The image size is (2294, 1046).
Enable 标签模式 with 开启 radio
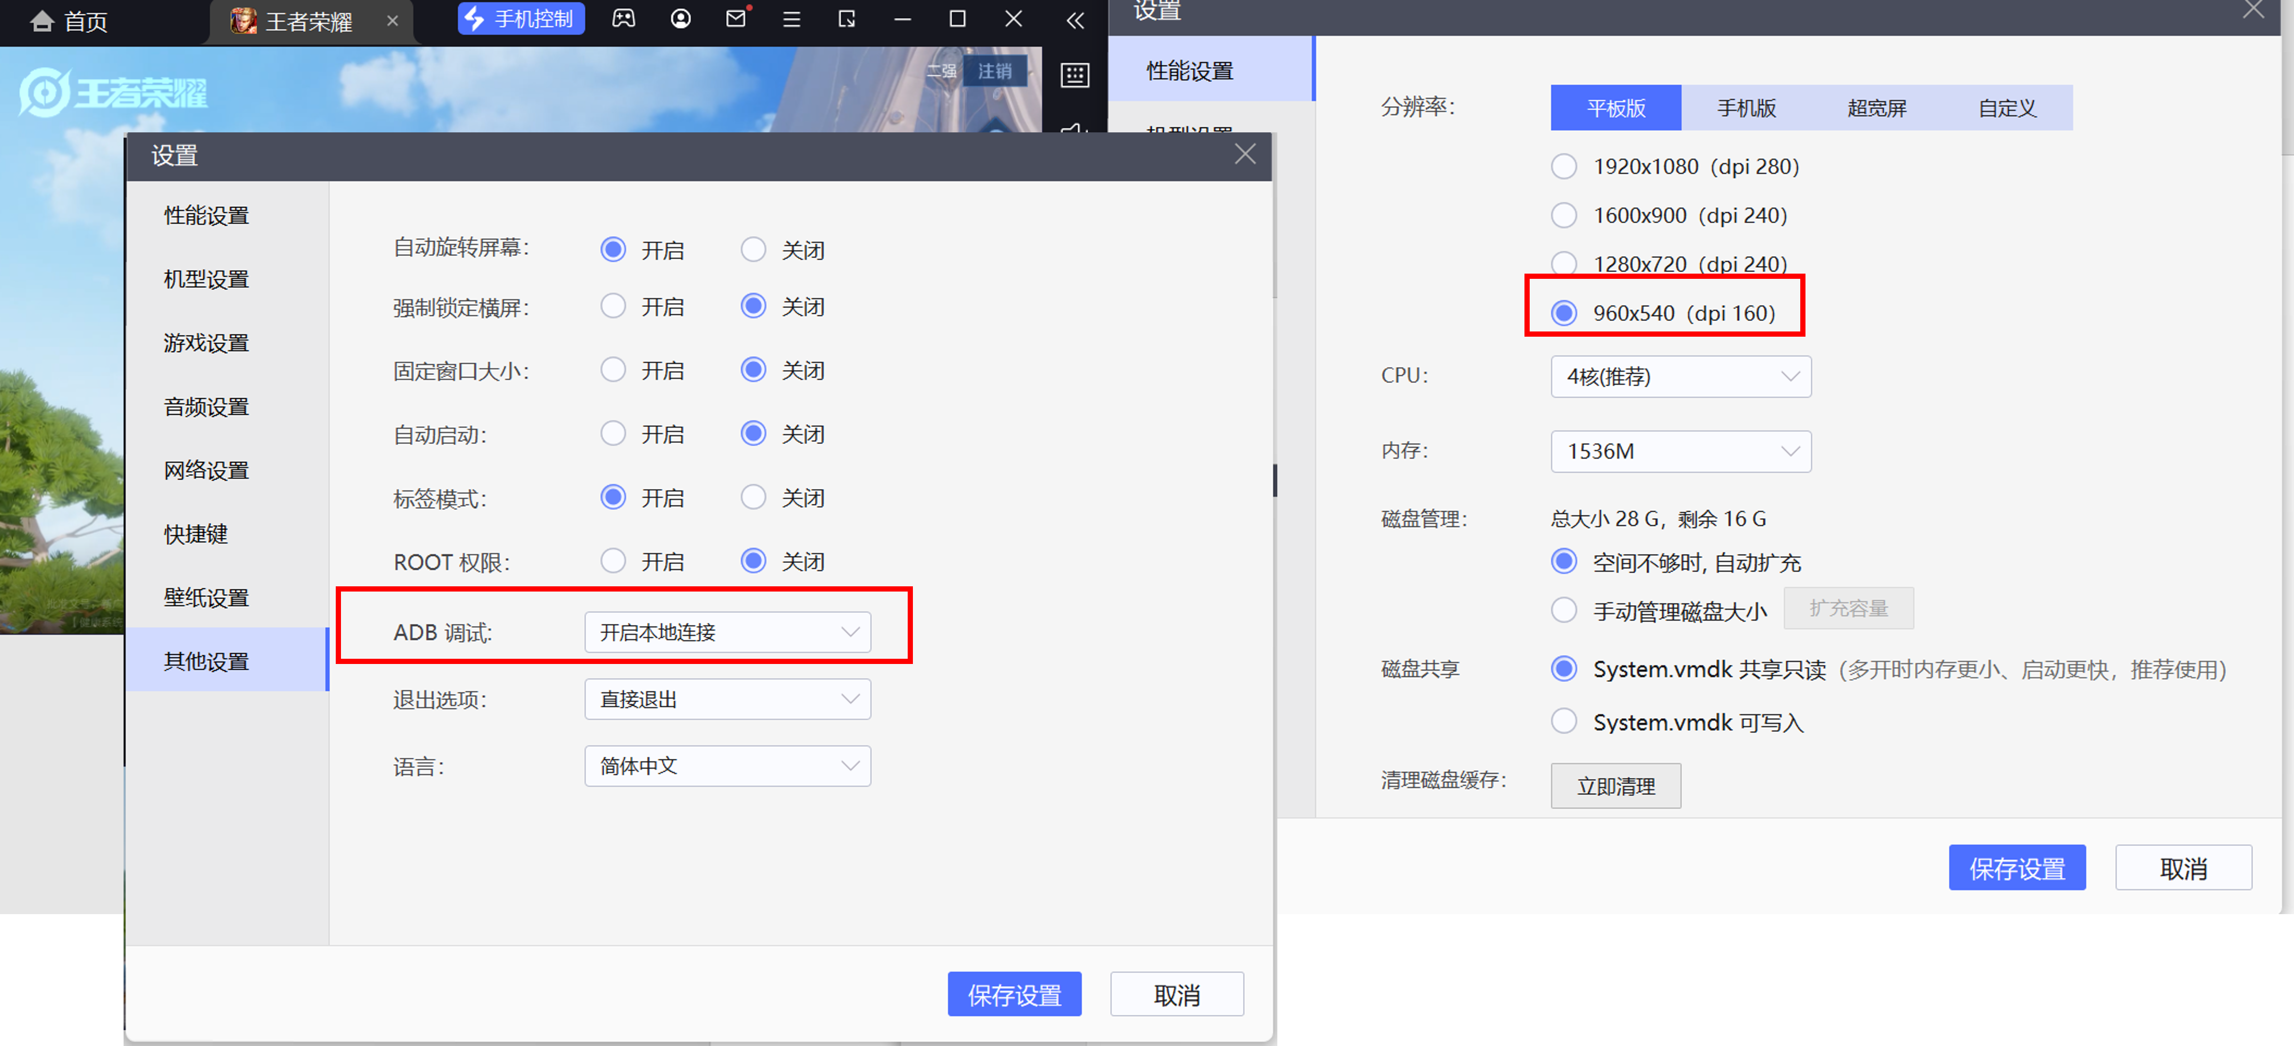[613, 497]
